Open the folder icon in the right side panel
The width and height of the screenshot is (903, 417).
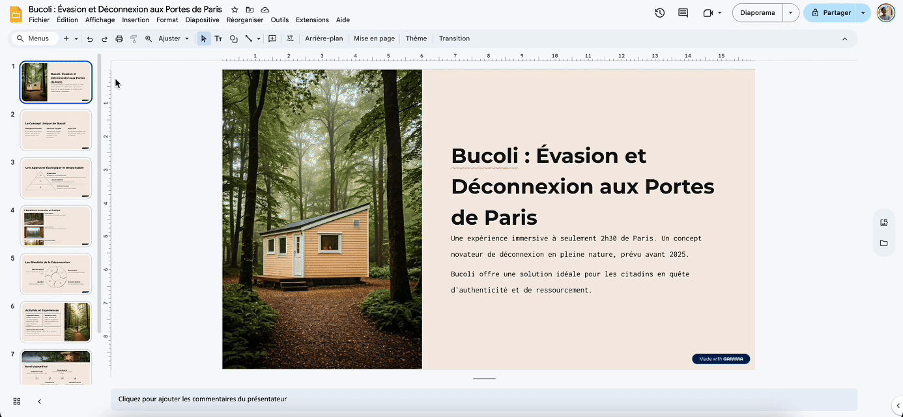pyautogui.click(x=883, y=243)
